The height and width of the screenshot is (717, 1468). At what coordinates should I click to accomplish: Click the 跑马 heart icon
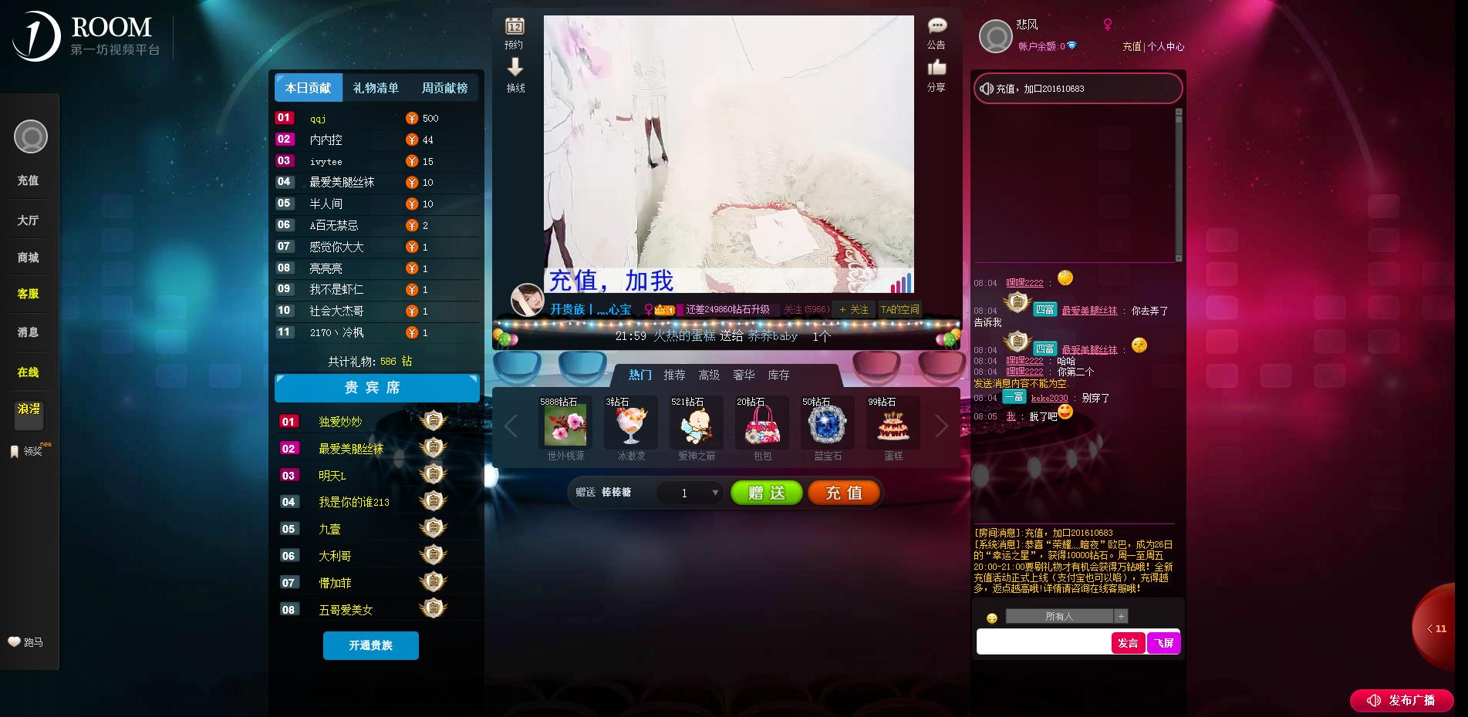pos(14,641)
